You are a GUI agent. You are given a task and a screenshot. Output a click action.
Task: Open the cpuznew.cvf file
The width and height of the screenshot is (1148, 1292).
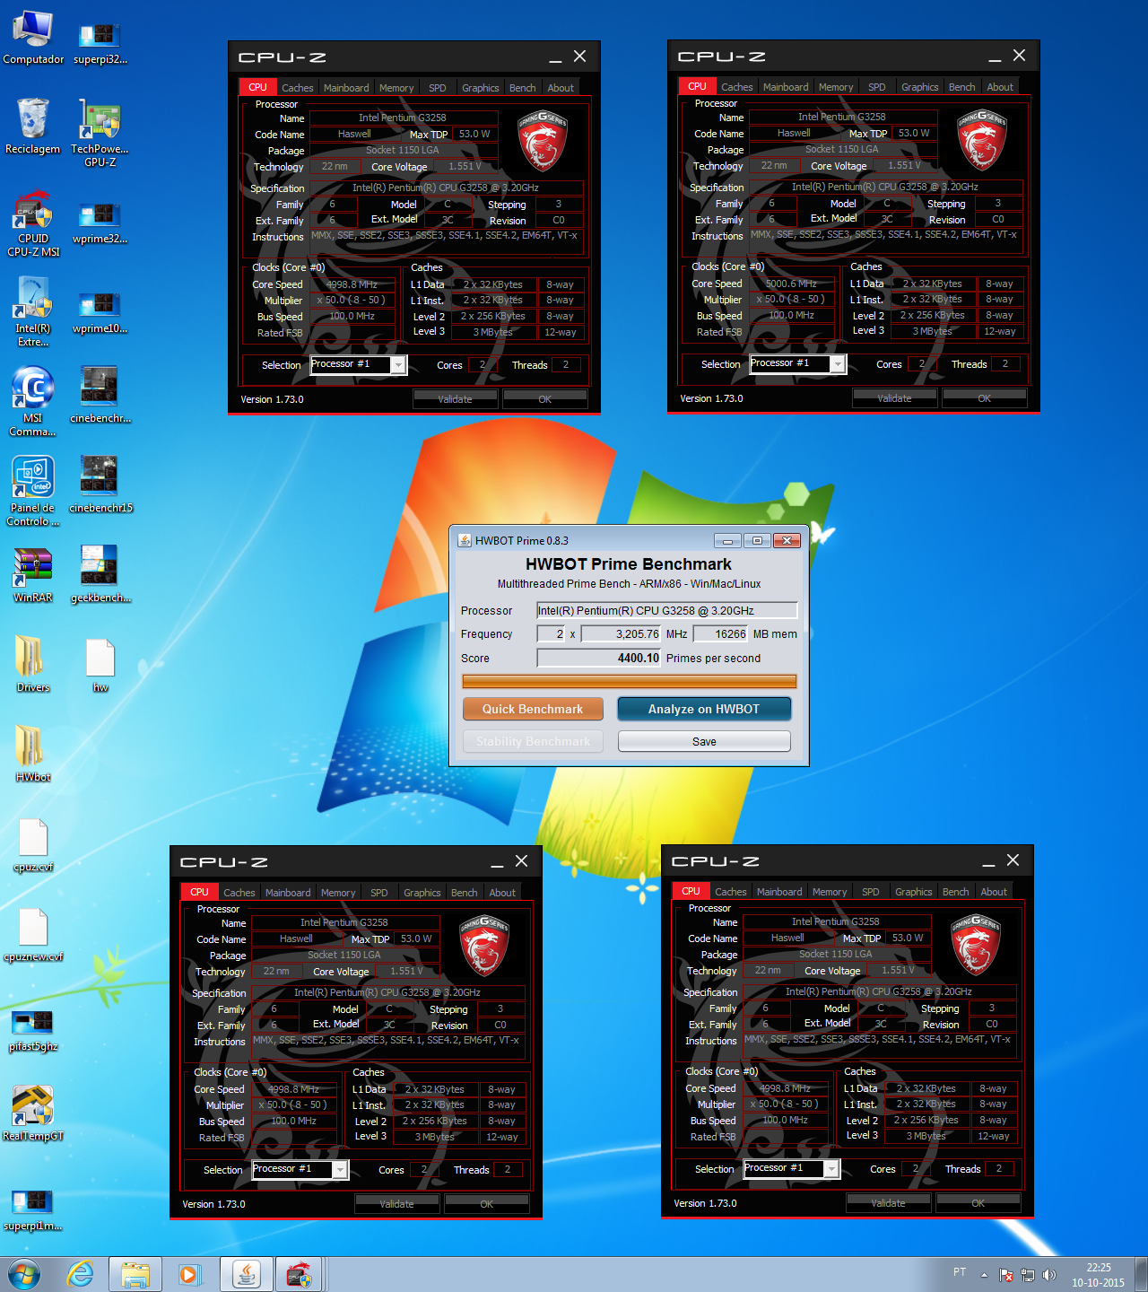pyautogui.click(x=33, y=934)
